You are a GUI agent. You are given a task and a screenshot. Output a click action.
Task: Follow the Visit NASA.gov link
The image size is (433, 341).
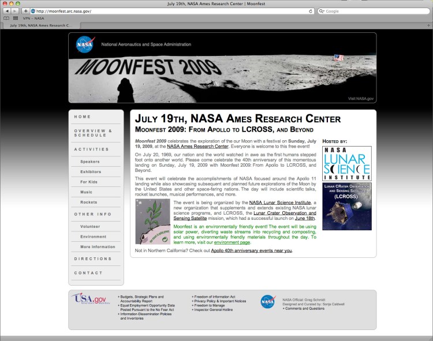361,99
